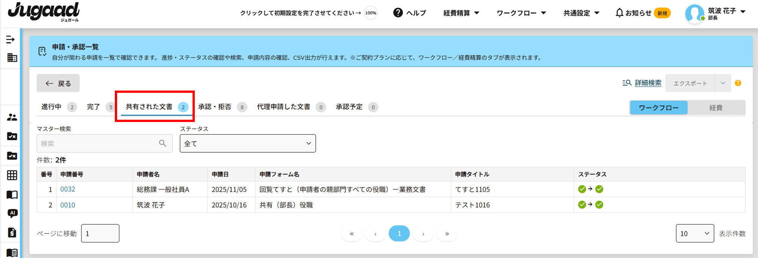Switch to the 経費 toggle

coord(716,108)
